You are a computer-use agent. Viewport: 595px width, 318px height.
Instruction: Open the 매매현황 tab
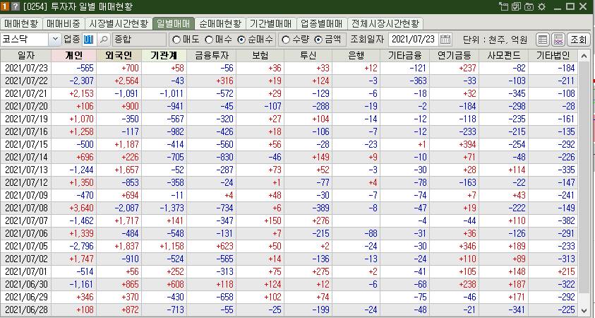pos(21,24)
